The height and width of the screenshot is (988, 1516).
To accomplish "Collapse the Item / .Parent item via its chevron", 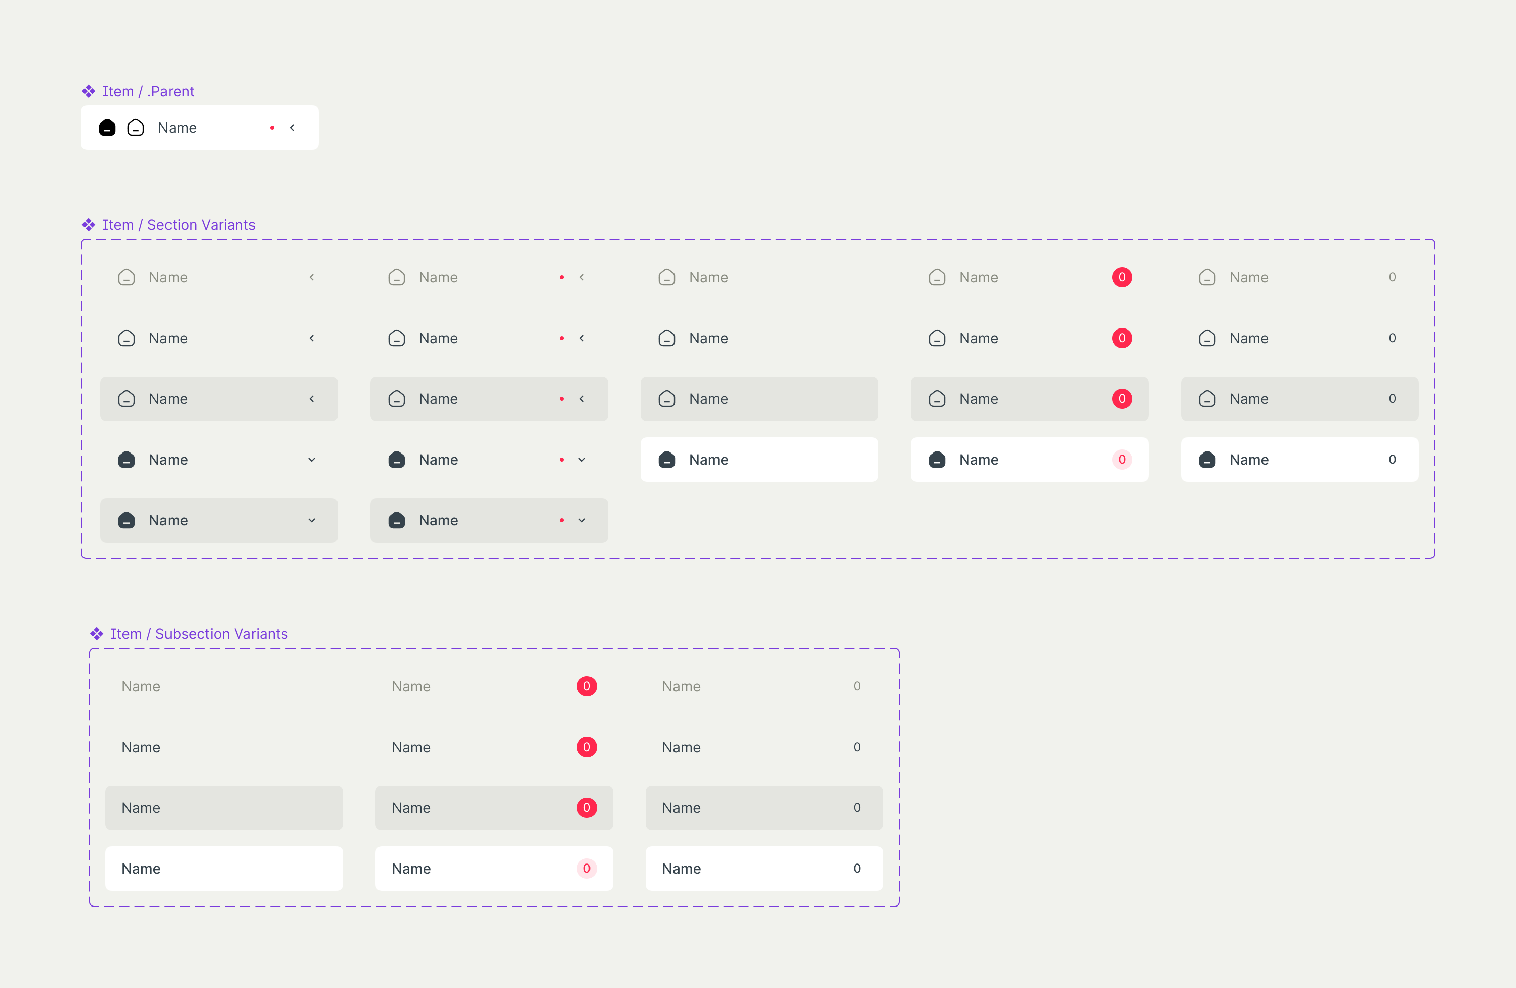I will 292,128.
